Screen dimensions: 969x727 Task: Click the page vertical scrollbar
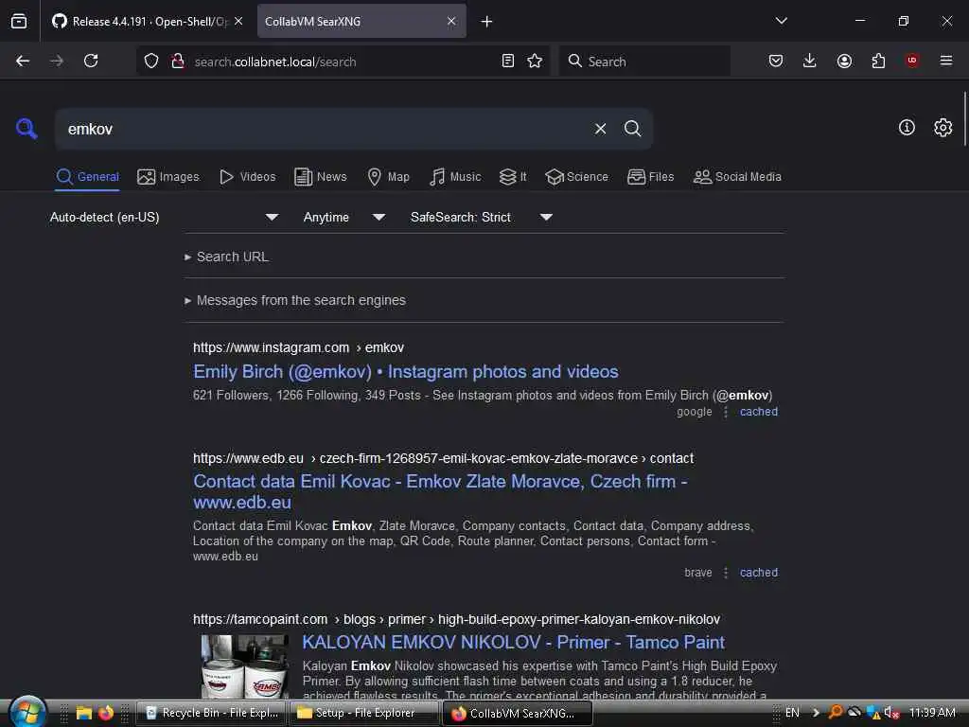click(x=964, y=118)
